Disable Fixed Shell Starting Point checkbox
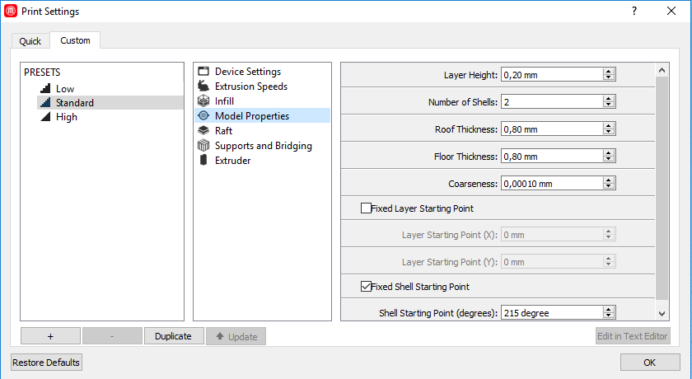Screen dimensions: 692x379 tap(367, 287)
